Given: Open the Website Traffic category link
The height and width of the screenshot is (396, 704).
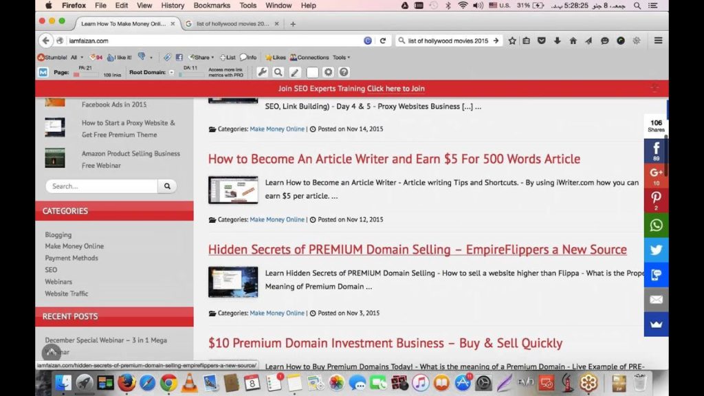Looking at the screenshot, I should click(x=67, y=294).
